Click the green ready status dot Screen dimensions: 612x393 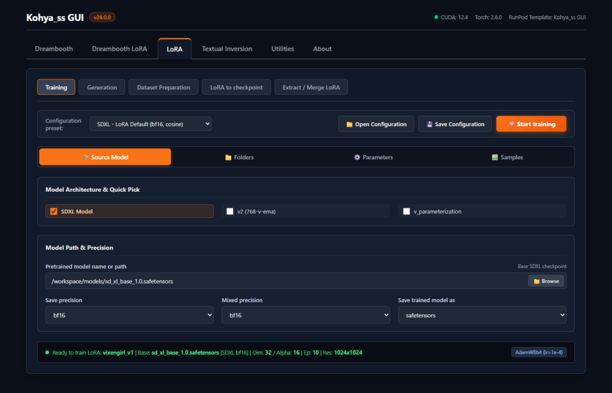coord(47,352)
